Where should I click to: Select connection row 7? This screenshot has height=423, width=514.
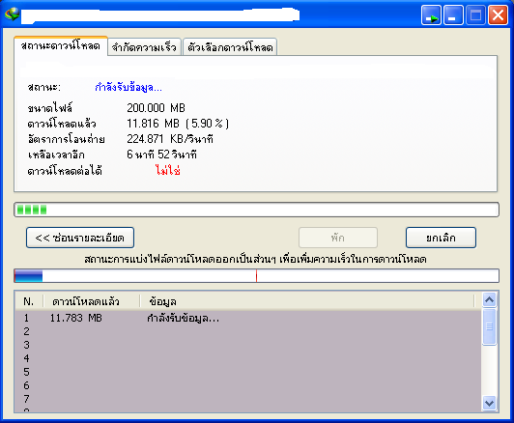[247, 399]
